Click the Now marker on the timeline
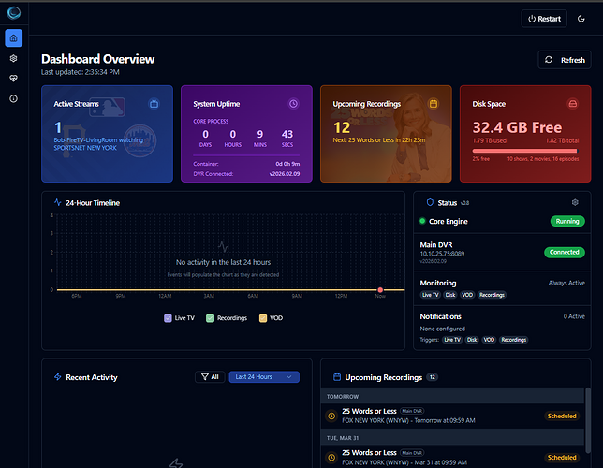The image size is (603, 468). coord(380,290)
